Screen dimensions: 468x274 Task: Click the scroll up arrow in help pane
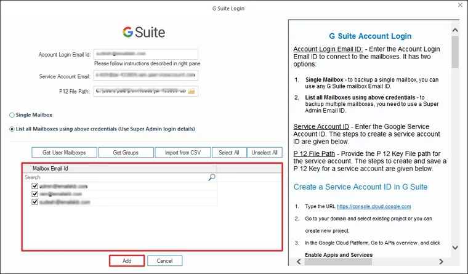[455, 26]
